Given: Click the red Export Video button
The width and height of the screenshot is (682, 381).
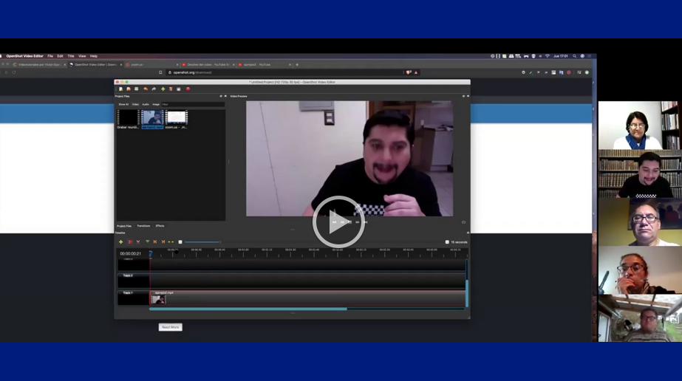Looking at the screenshot, I should [x=188, y=89].
